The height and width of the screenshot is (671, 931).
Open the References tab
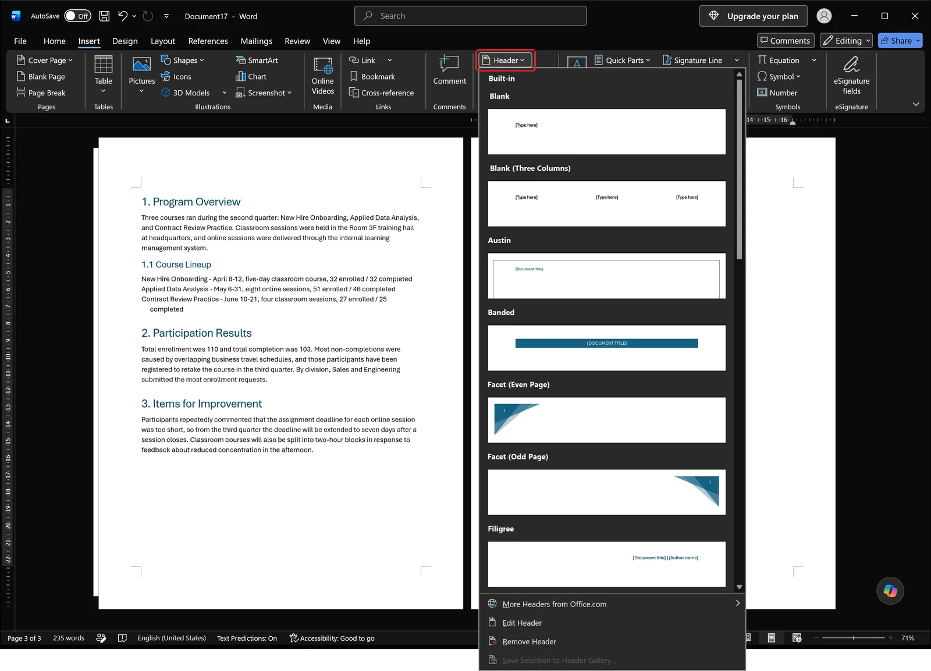(x=208, y=41)
